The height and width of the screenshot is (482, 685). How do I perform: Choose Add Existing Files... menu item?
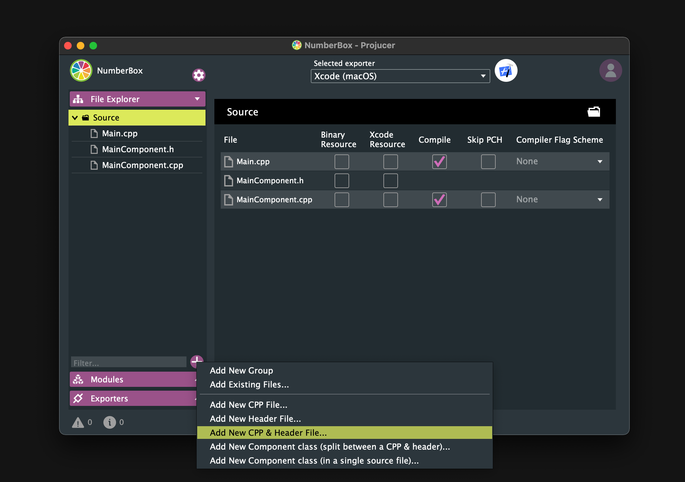pyautogui.click(x=345, y=384)
